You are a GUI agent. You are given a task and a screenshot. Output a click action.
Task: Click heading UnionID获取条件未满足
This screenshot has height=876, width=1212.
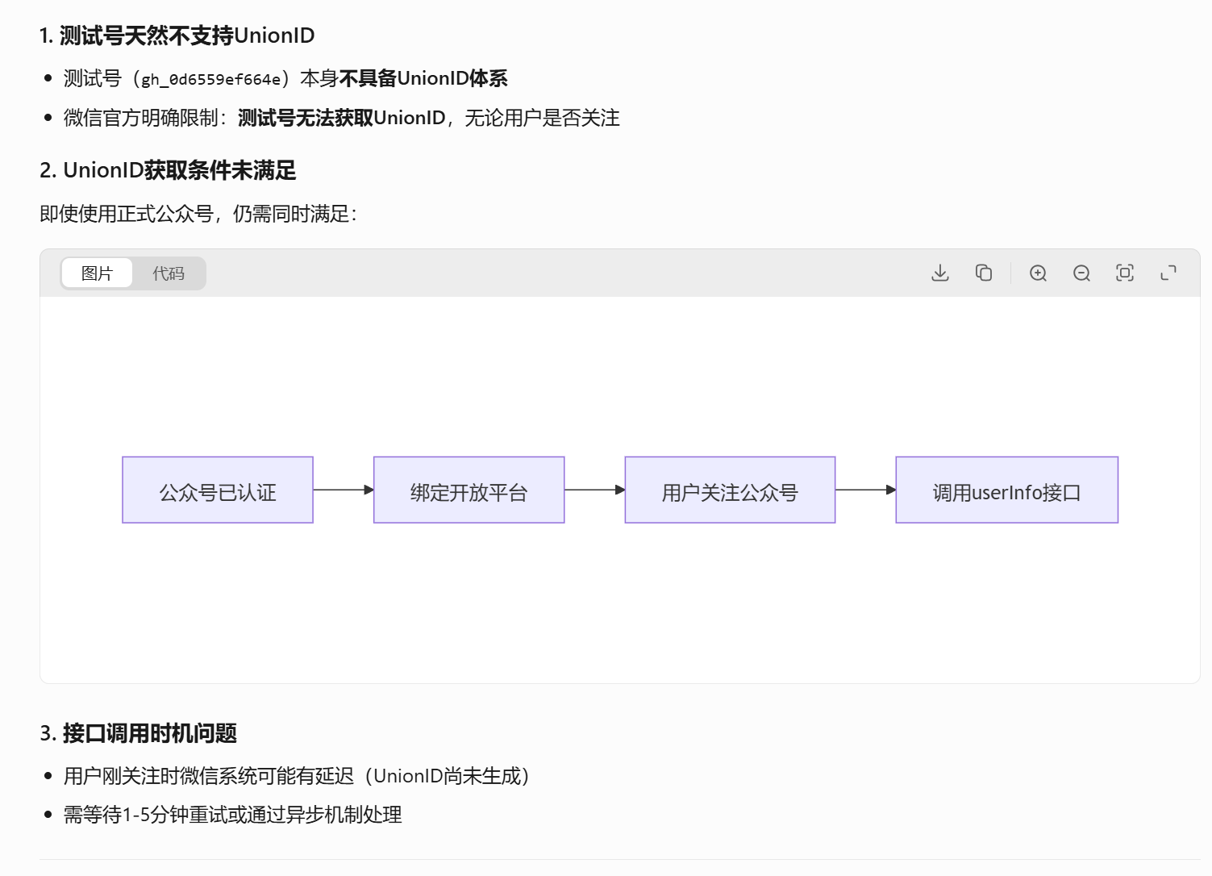(x=169, y=170)
